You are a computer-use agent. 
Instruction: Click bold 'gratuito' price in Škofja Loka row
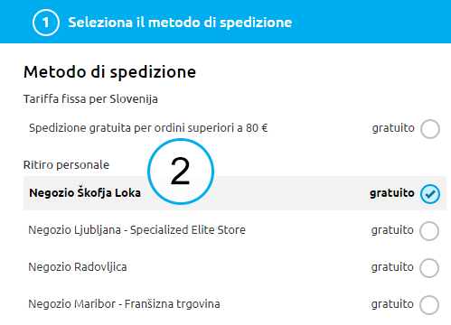point(392,193)
